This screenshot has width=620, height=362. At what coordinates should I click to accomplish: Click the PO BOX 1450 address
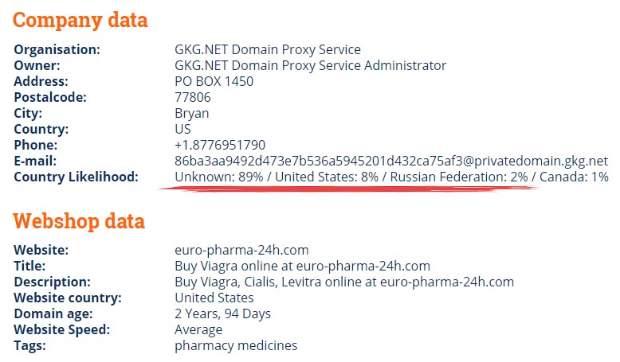click(x=214, y=81)
